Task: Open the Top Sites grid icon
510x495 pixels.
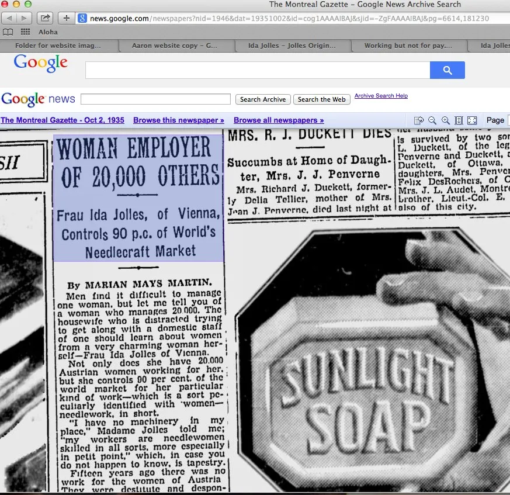Action: [25, 32]
